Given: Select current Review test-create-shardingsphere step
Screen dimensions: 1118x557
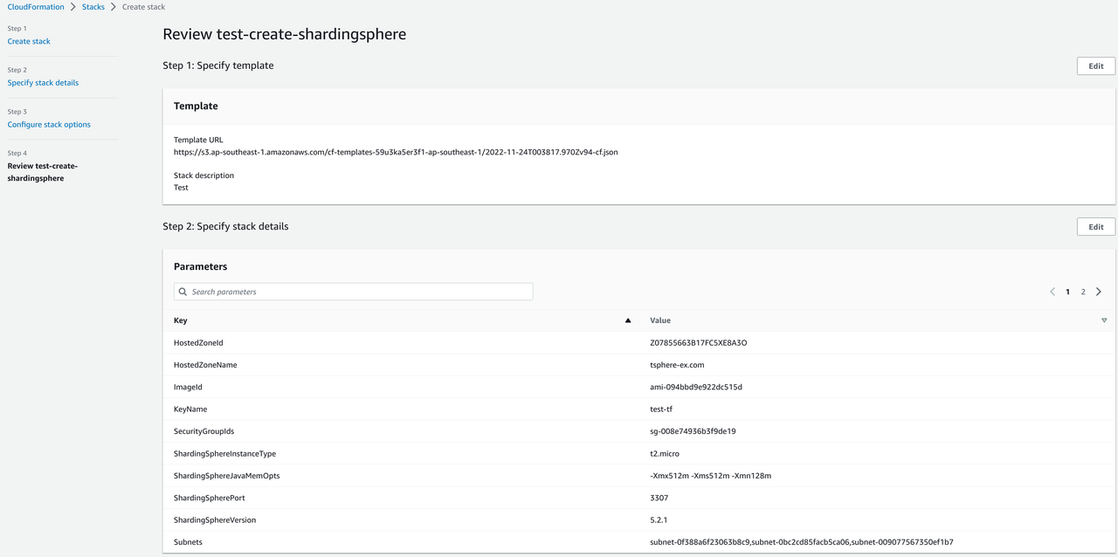Looking at the screenshot, I should pos(42,172).
